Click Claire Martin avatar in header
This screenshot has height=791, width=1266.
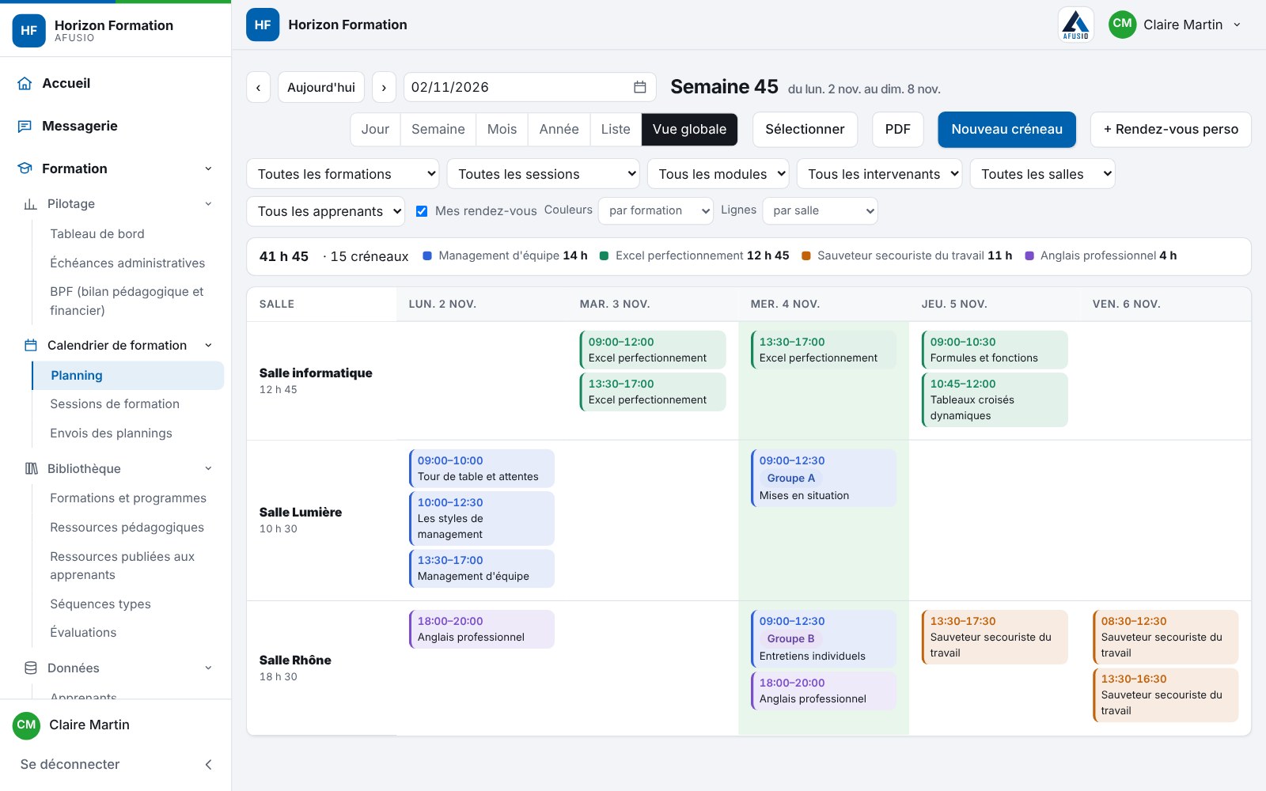(1122, 25)
